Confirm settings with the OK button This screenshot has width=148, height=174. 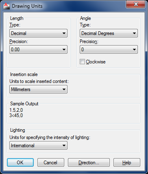point(20,162)
